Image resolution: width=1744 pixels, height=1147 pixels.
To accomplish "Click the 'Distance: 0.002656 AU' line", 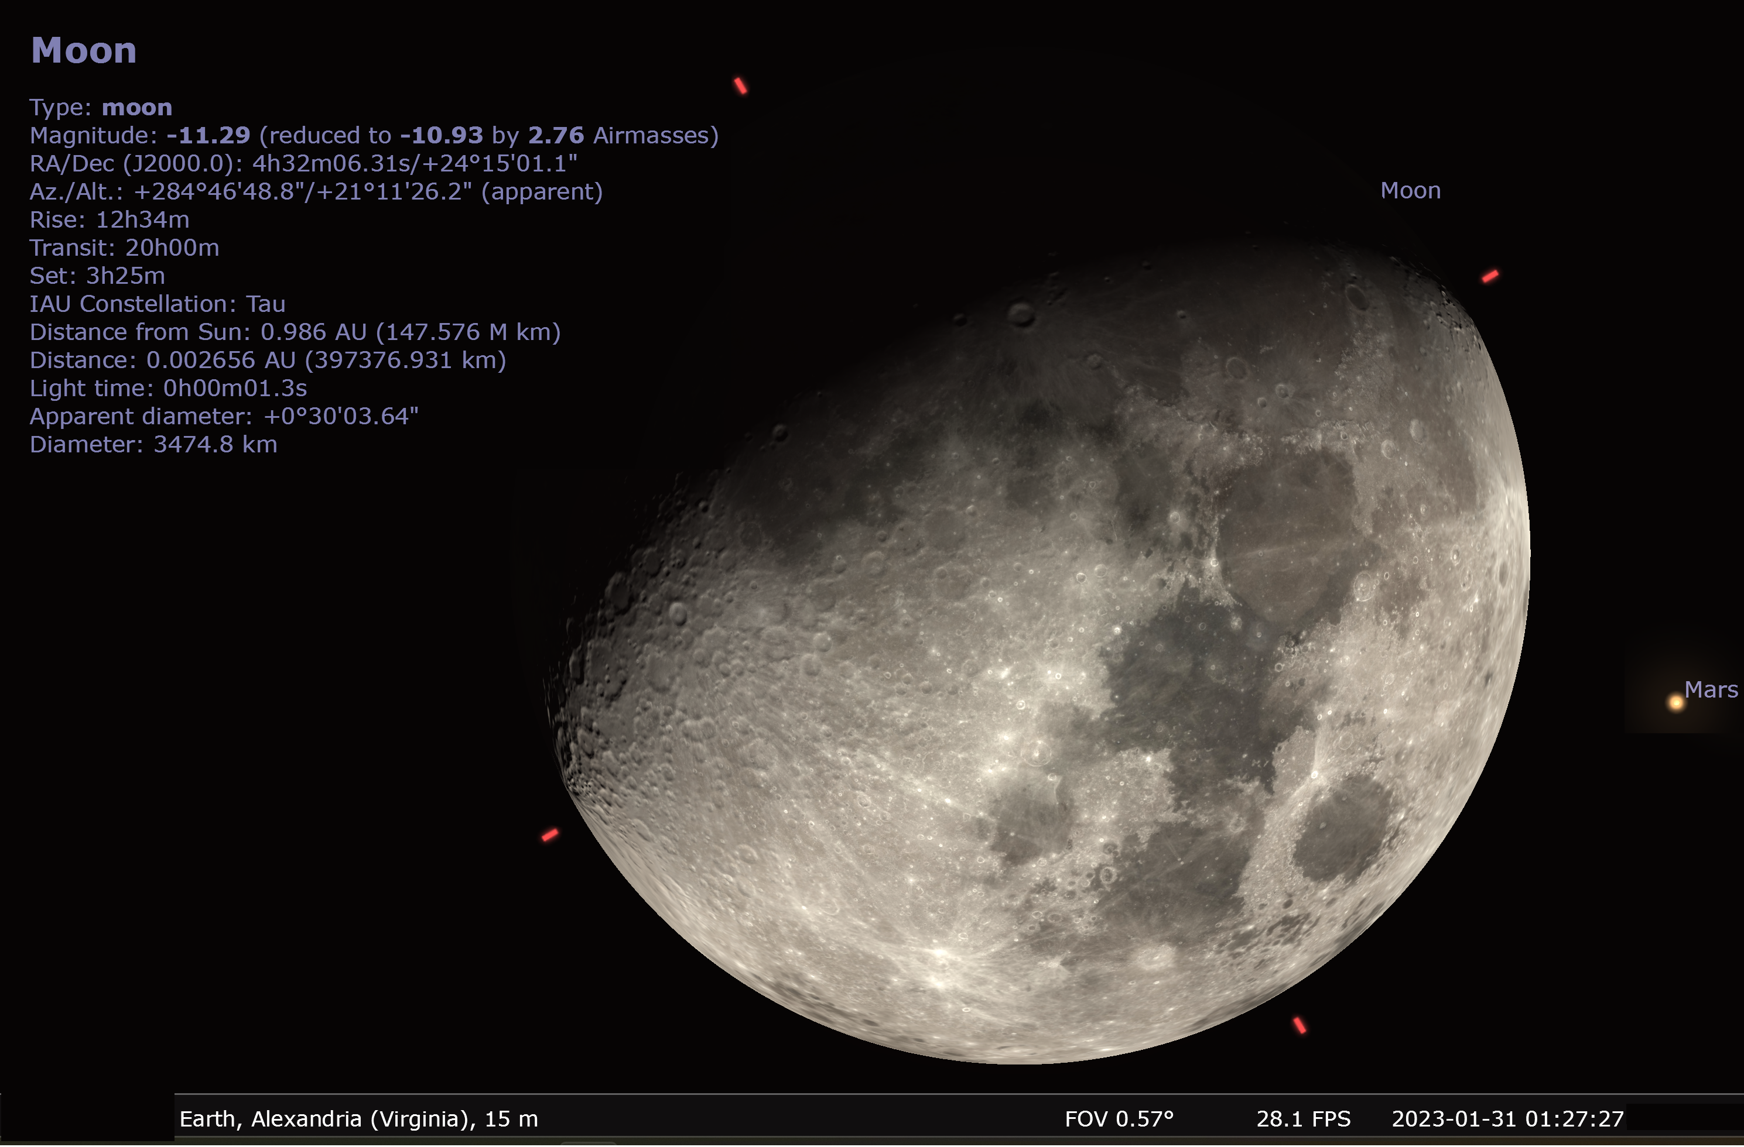I will pos(268,360).
